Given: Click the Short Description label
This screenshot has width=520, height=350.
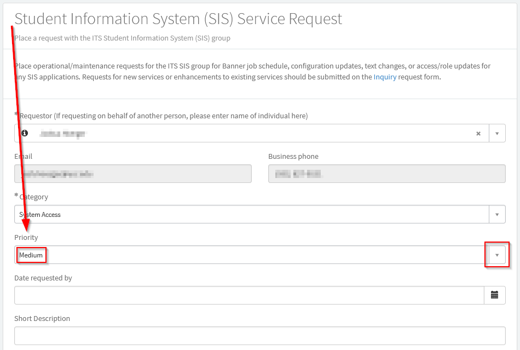Looking at the screenshot, I should click(x=42, y=319).
